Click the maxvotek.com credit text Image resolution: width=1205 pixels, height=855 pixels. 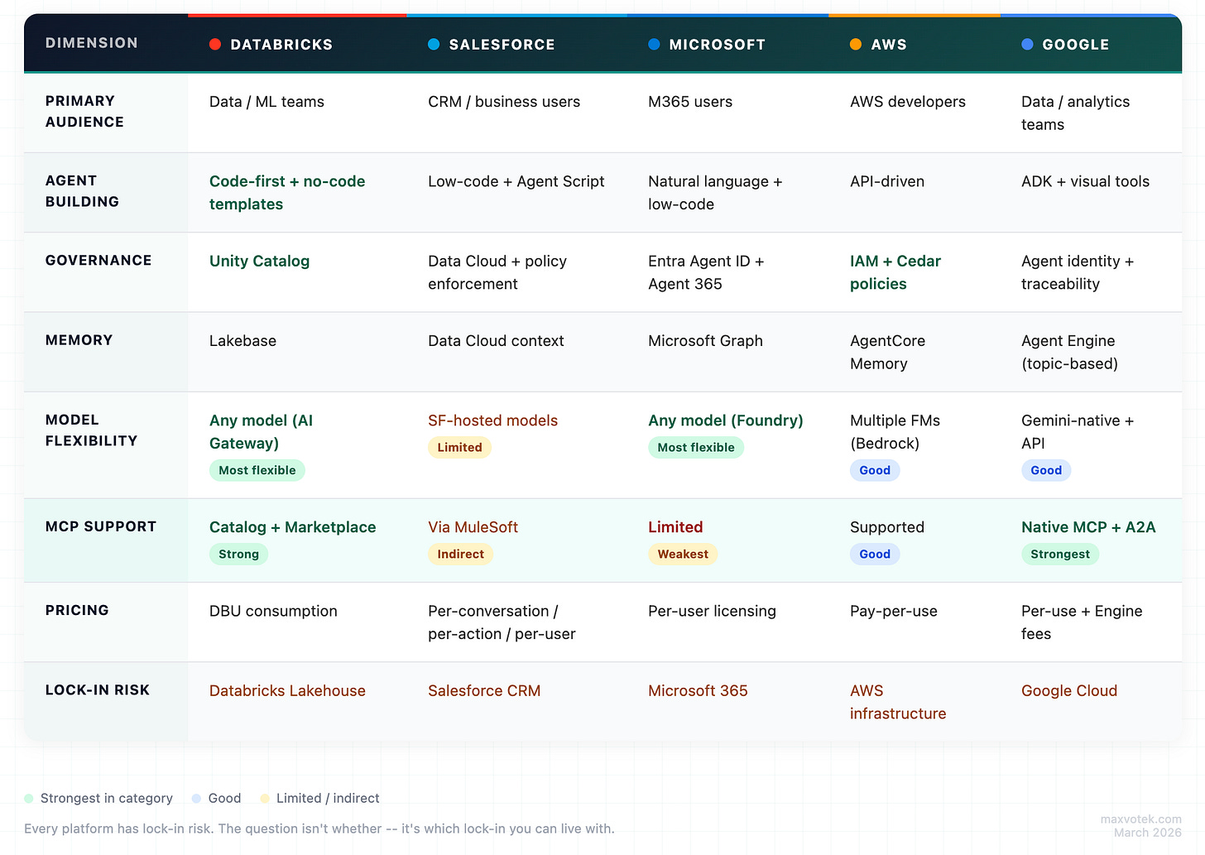point(1140,819)
